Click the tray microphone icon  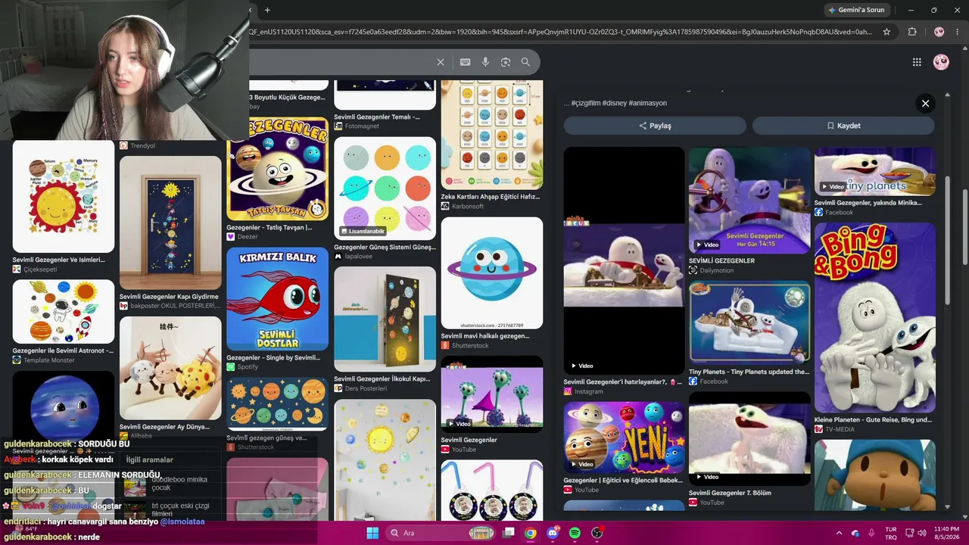[871, 533]
